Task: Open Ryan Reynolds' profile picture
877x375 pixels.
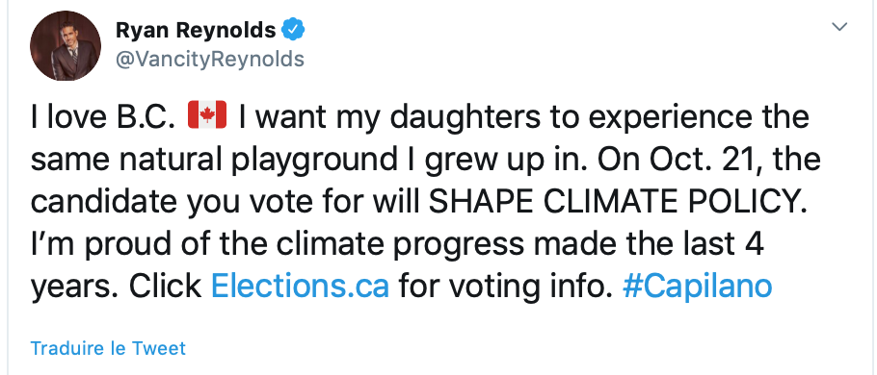Action: [66, 46]
